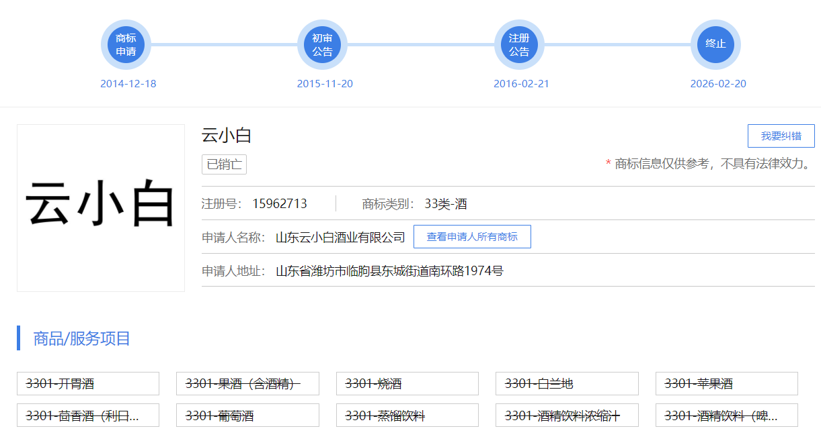
Task: Click the 3301-茴香酒 item
Action: point(88,415)
